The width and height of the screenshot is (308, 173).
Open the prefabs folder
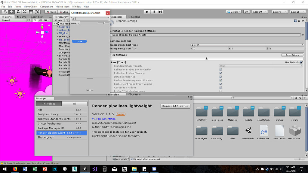279,114
